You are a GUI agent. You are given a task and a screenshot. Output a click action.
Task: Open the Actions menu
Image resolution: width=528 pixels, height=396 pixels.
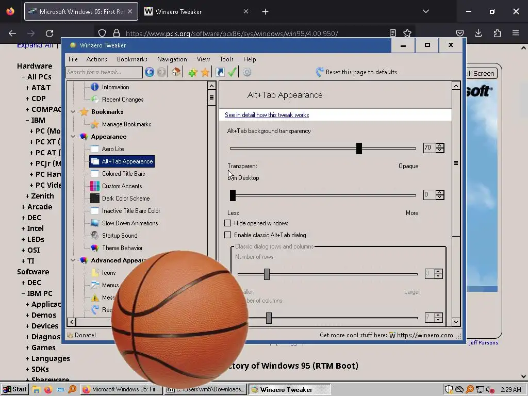[96, 59]
